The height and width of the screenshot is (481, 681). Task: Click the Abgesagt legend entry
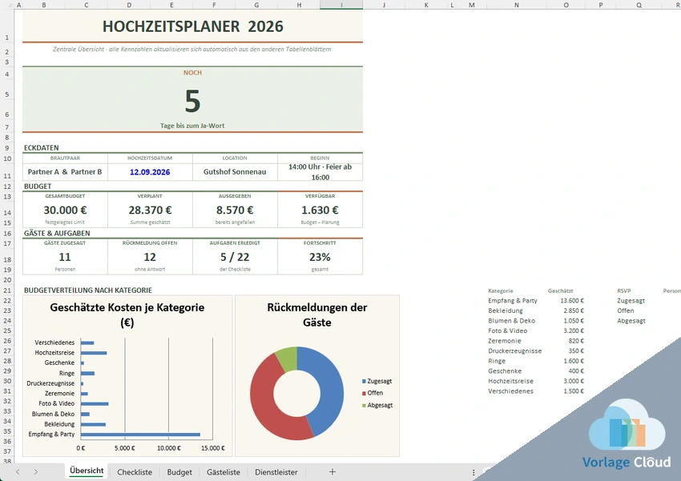coord(377,405)
